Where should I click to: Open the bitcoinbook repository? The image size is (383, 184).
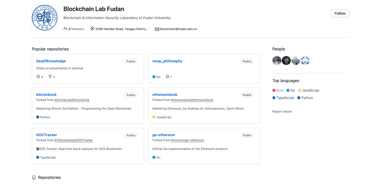tap(46, 95)
